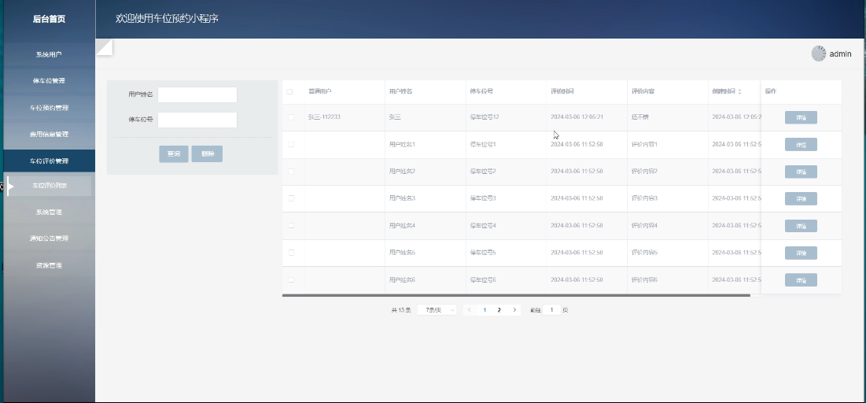Open 详情 for the 用户姓名2 row

(x=801, y=172)
